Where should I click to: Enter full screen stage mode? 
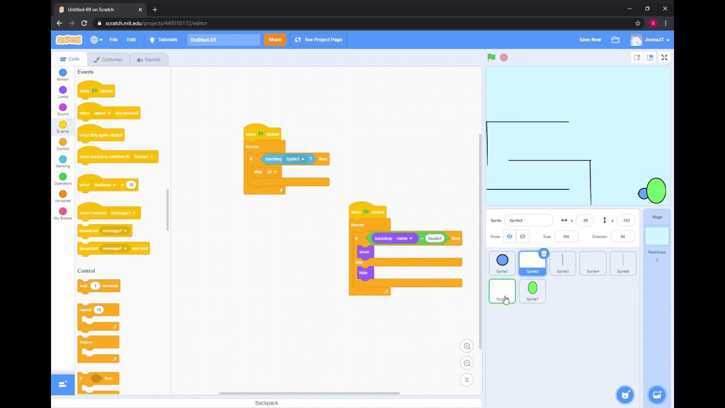664,57
